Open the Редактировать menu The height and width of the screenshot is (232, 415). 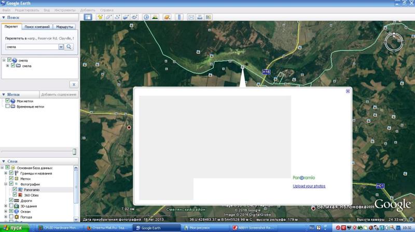27,10
